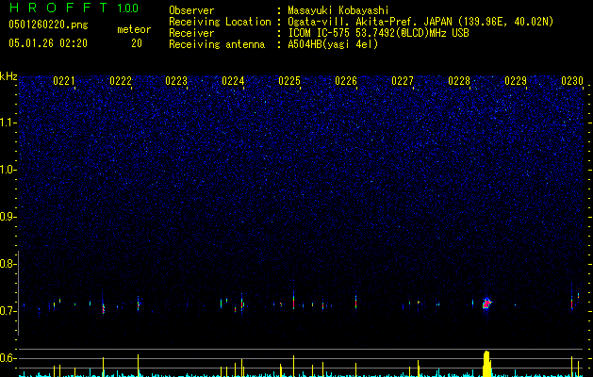Click the 0.8 frequency axis label
Image resolution: width=593 pixels, height=377 pixels.
coord(8,264)
